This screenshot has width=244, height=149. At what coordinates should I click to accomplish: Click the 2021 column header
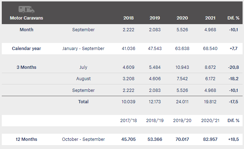pos(210,18)
